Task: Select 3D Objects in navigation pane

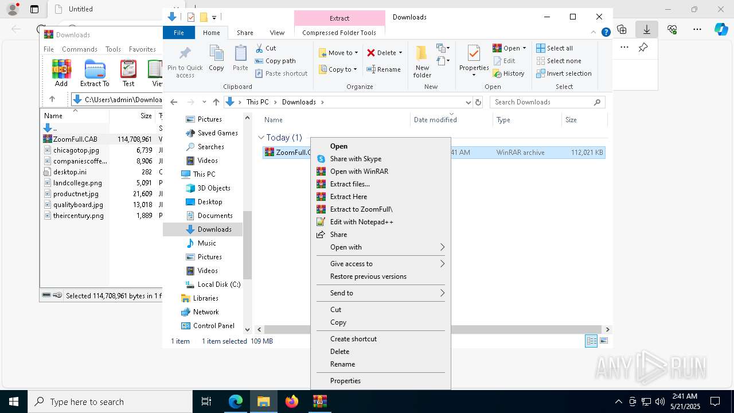Action: tap(208, 188)
